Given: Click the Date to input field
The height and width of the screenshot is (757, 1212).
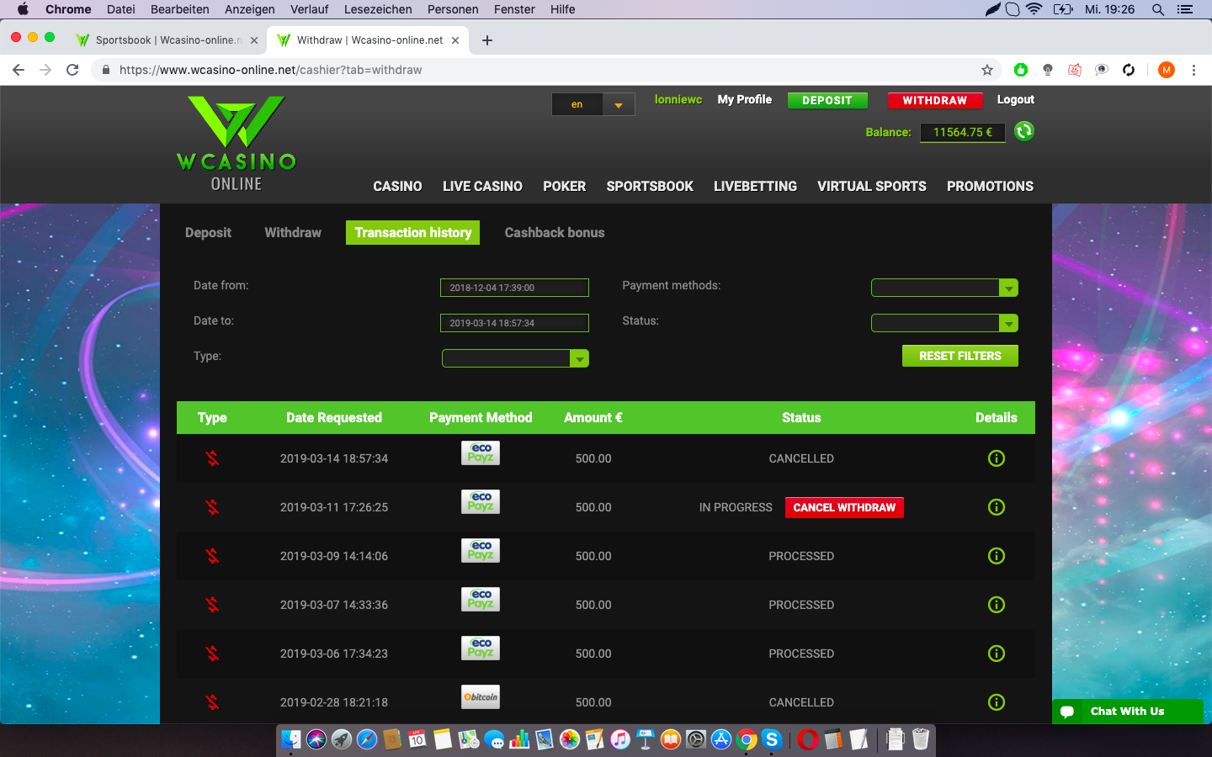Looking at the screenshot, I should click(x=514, y=323).
